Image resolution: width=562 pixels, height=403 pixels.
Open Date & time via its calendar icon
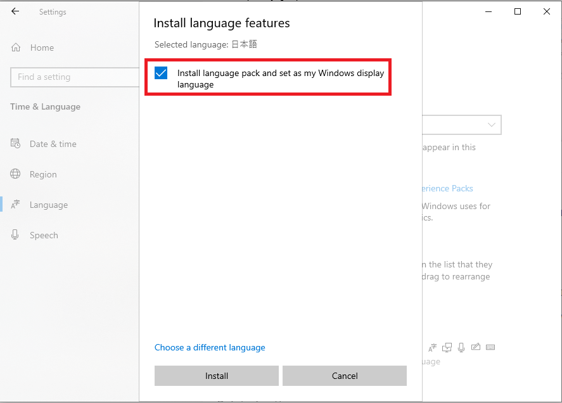coord(15,144)
